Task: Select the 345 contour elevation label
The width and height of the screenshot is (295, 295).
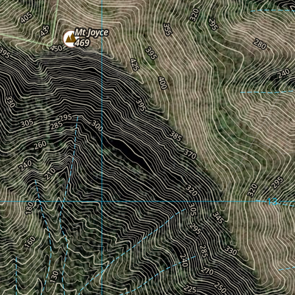Action: pos(218,218)
